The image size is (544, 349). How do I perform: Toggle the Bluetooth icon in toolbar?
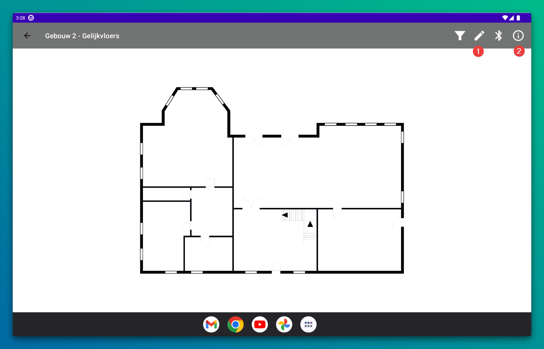pos(498,36)
